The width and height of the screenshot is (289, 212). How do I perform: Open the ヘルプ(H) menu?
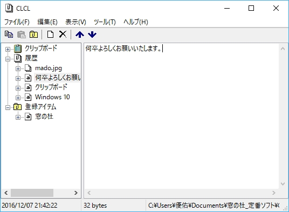[x=136, y=22]
